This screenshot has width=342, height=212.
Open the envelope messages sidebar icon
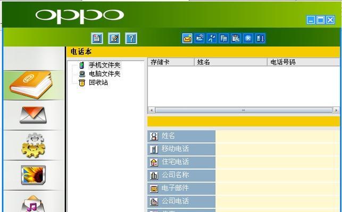(x=34, y=115)
